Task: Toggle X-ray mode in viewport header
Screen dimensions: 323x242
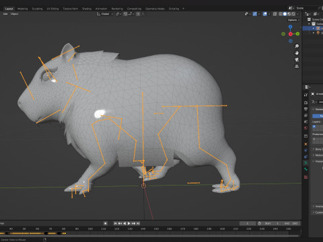Action: [x=275, y=14]
